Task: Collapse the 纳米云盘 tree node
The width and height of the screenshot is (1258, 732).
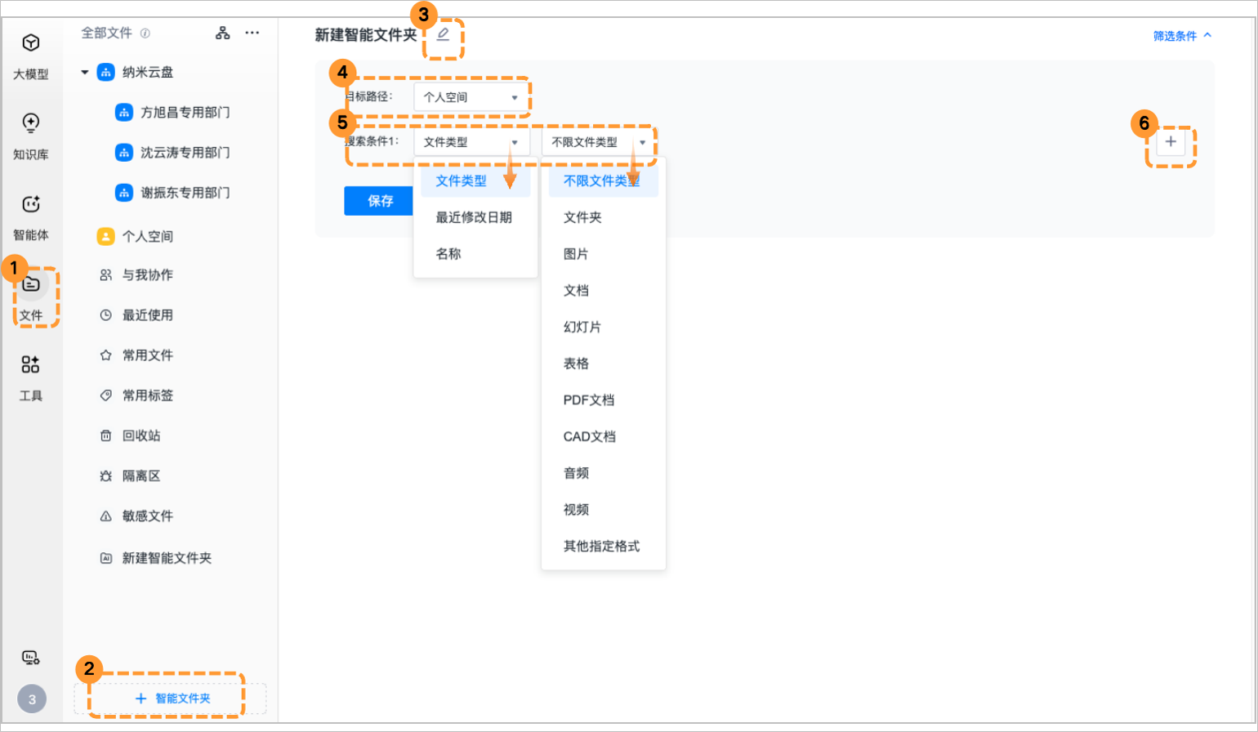Action: (x=84, y=72)
